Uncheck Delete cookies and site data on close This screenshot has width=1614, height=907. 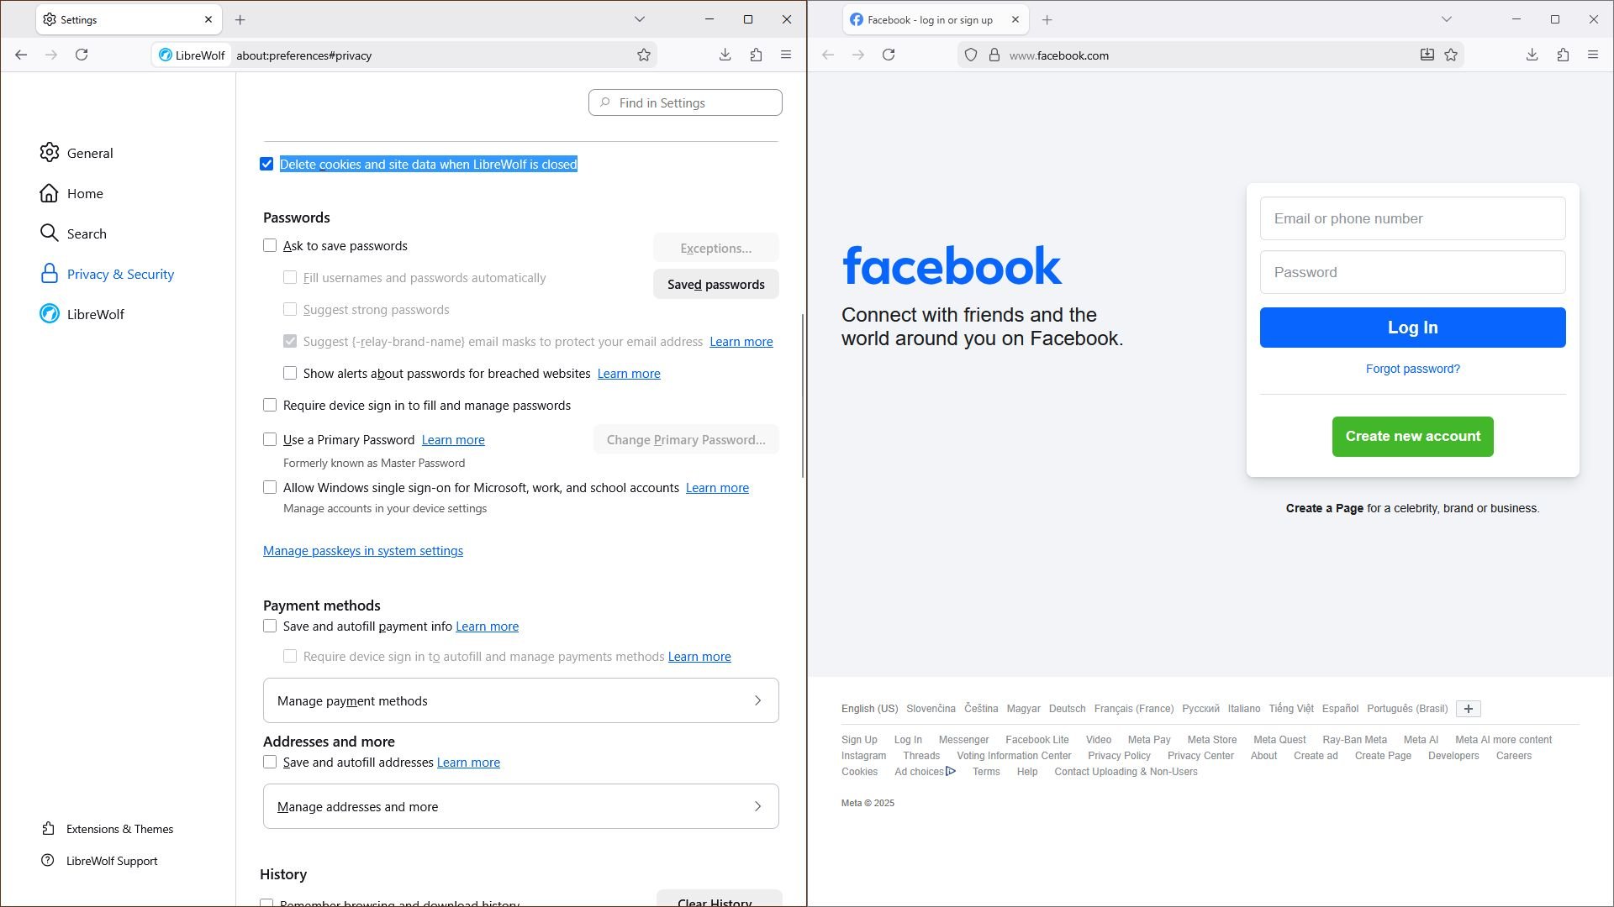click(x=266, y=164)
